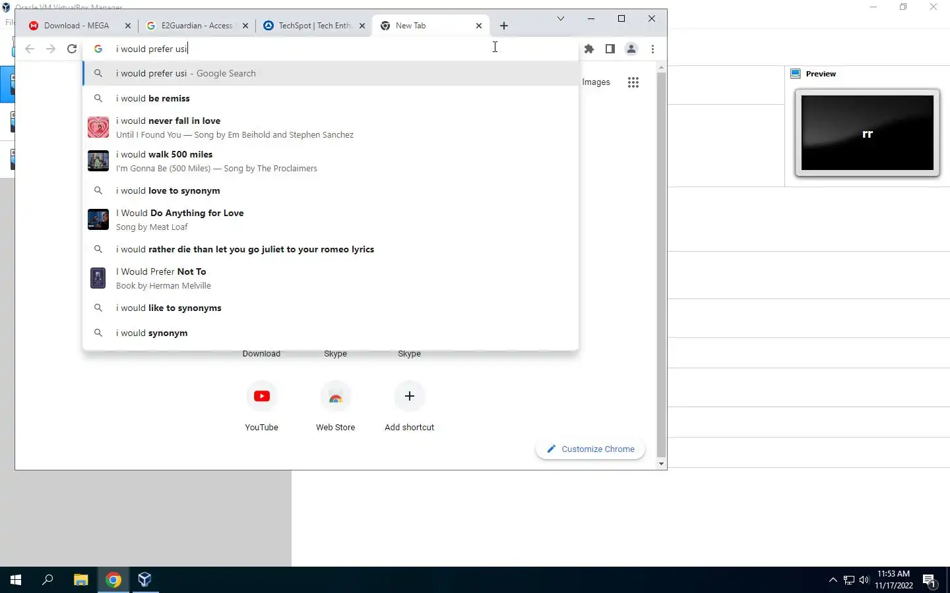The width and height of the screenshot is (950, 593).
Task: Toggle the Chrome side panel icon
Action: [x=610, y=49]
